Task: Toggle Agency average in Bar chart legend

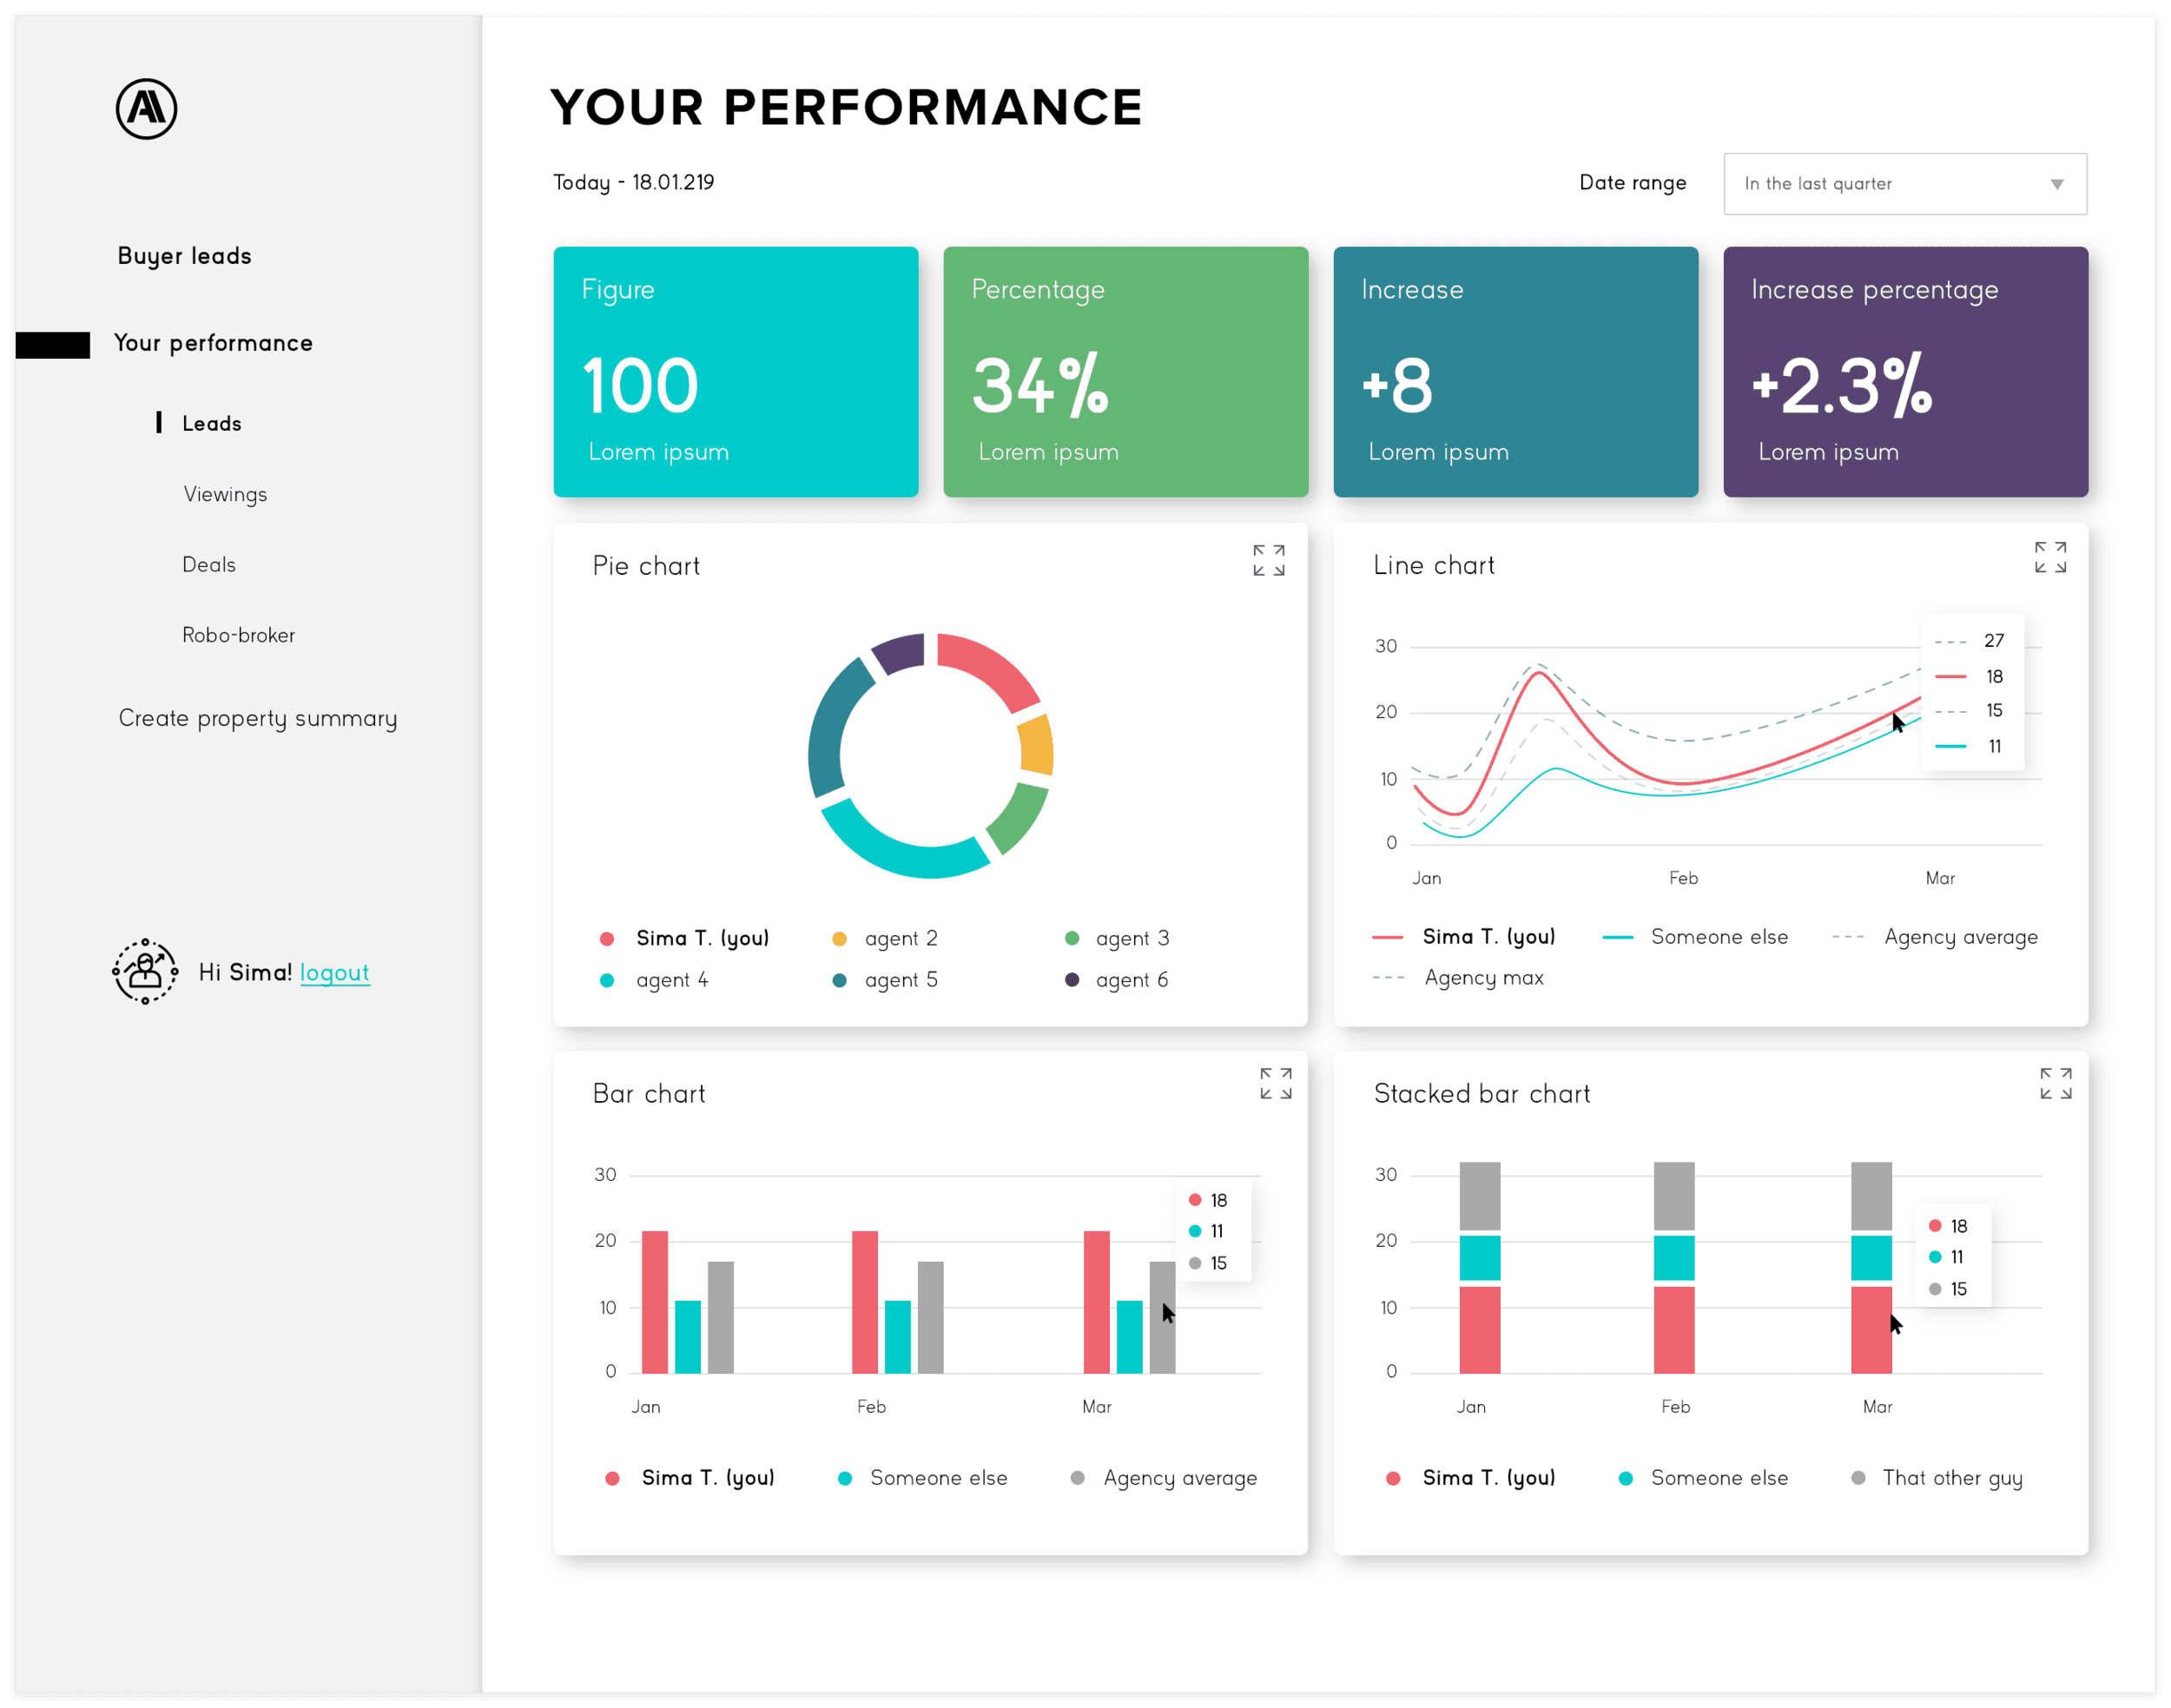Action: 1164,1478
